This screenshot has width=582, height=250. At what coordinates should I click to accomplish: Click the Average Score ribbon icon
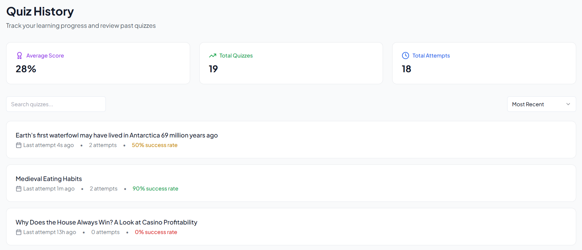click(19, 55)
